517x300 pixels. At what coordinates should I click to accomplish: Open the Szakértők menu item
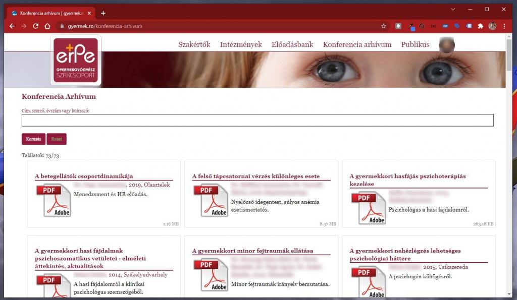194,44
